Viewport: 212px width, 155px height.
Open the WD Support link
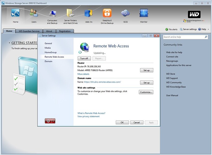click(172, 78)
